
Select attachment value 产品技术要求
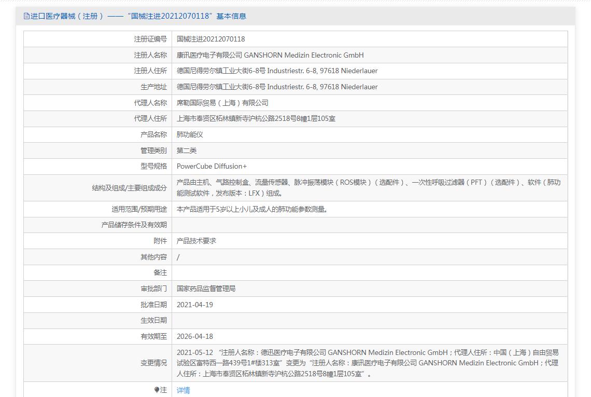pyautogui.click(x=196, y=241)
